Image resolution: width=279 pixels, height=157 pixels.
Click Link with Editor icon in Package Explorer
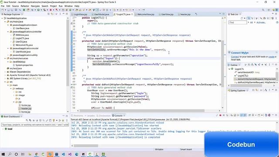pyautogui.click(x=52, y=14)
